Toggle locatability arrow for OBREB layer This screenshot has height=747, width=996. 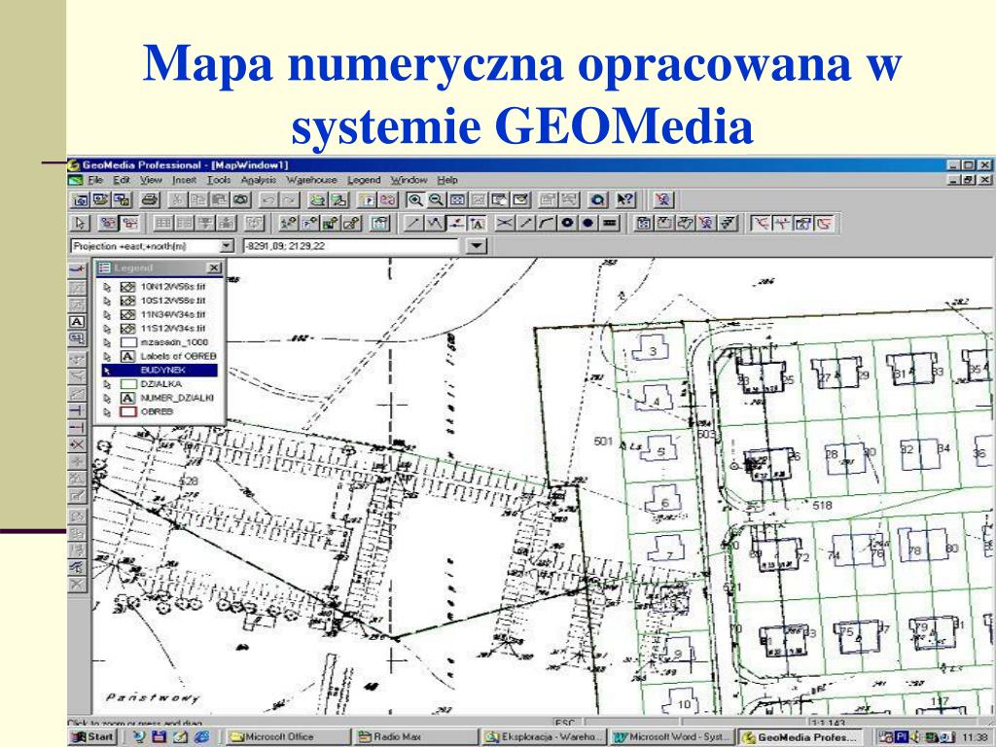click(107, 412)
